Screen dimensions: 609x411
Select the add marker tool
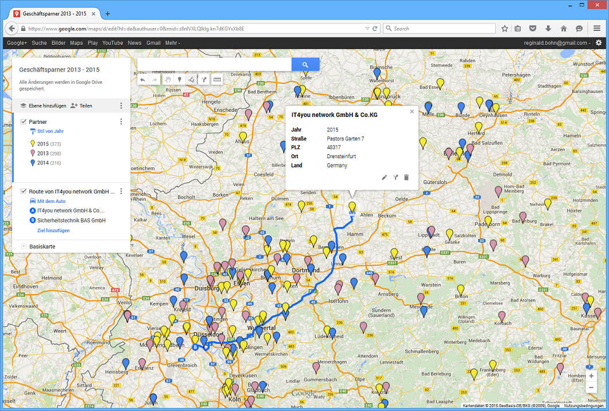pos(180,80)
